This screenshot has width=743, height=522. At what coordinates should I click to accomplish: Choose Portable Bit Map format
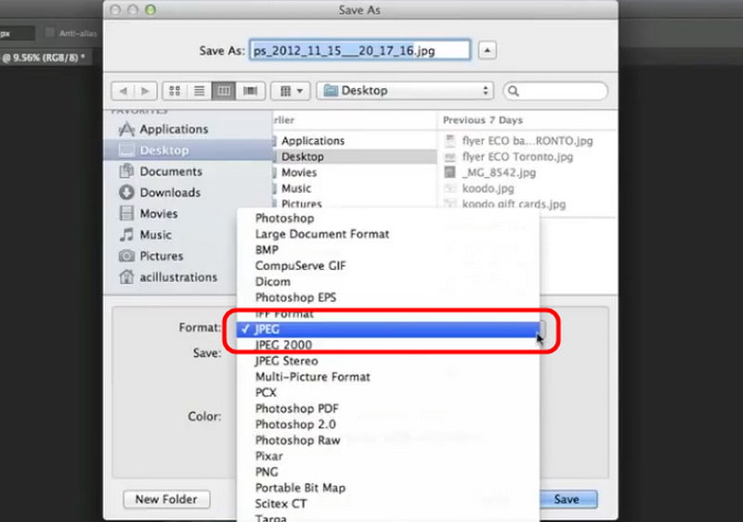pyautogui.click(x=387, y=488)
